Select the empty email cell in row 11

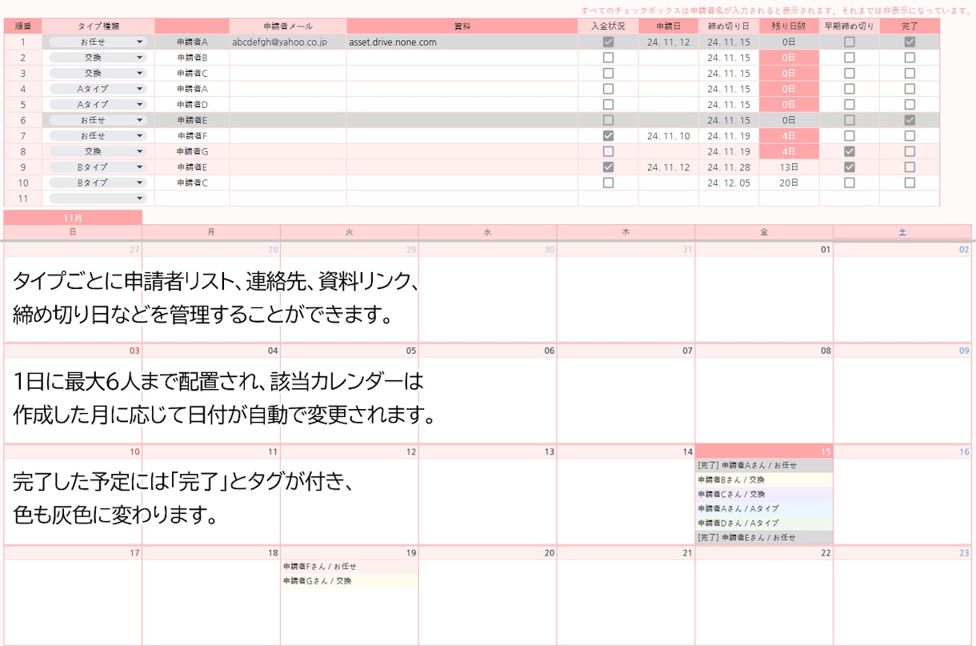[x=288, y=198]
